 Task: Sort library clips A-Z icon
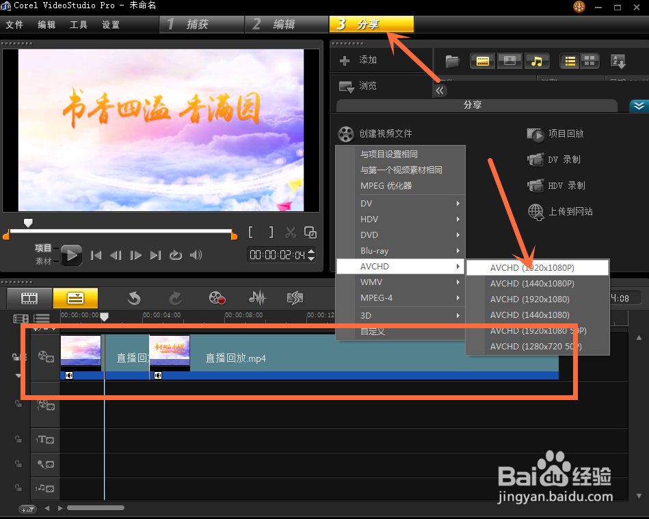tap(618, 62)
